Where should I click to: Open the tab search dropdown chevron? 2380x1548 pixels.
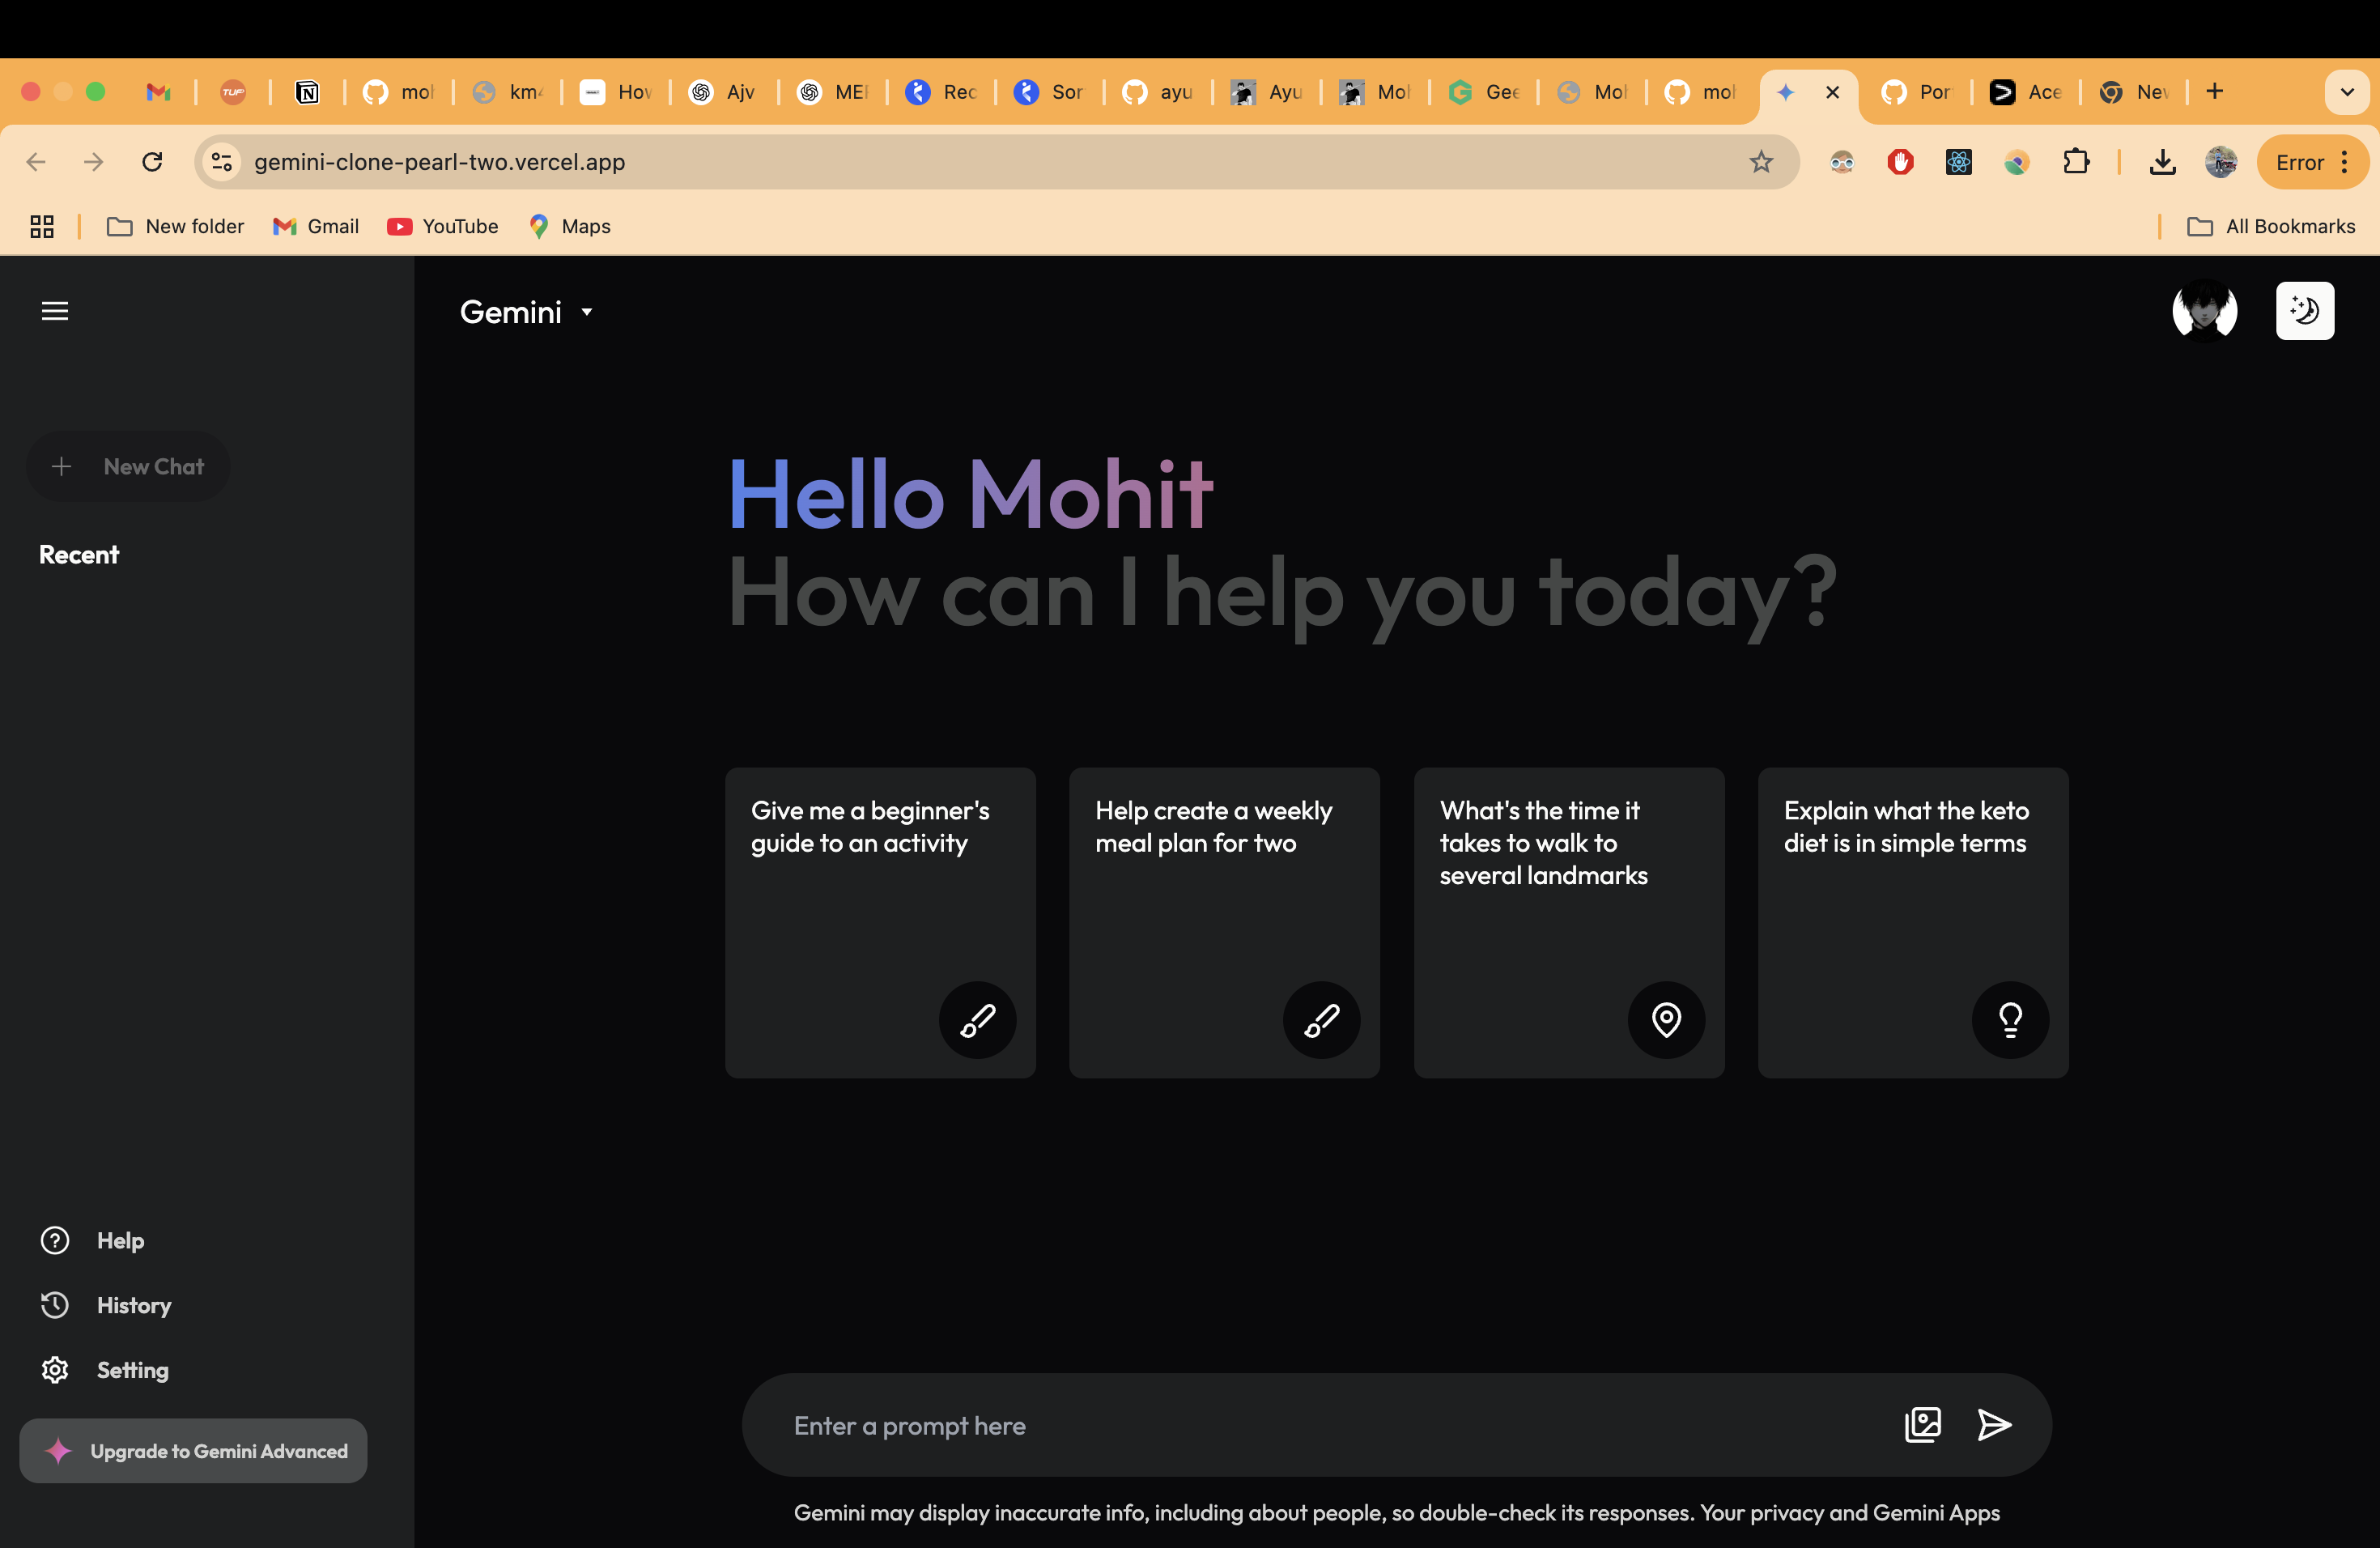(x=2347, y=92)
